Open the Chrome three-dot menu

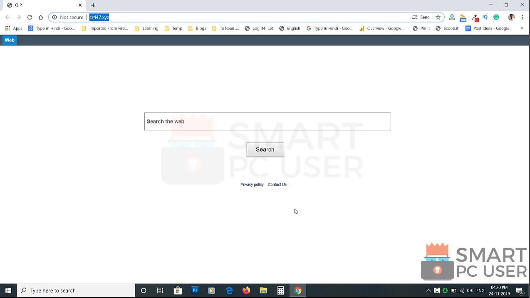click(x=523, y=17)
